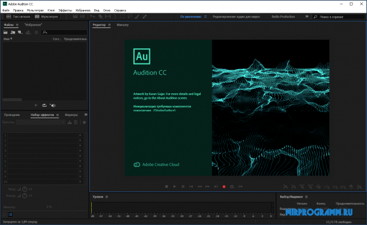Click Zoom In (Amplitude) icon
This screenshot has height=225, width=367.
(x=286, y=187)
